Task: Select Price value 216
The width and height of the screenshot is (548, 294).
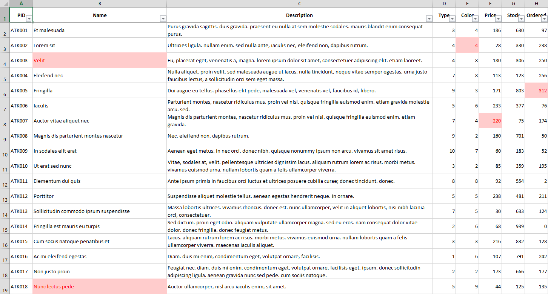Action: click(490, 241)
